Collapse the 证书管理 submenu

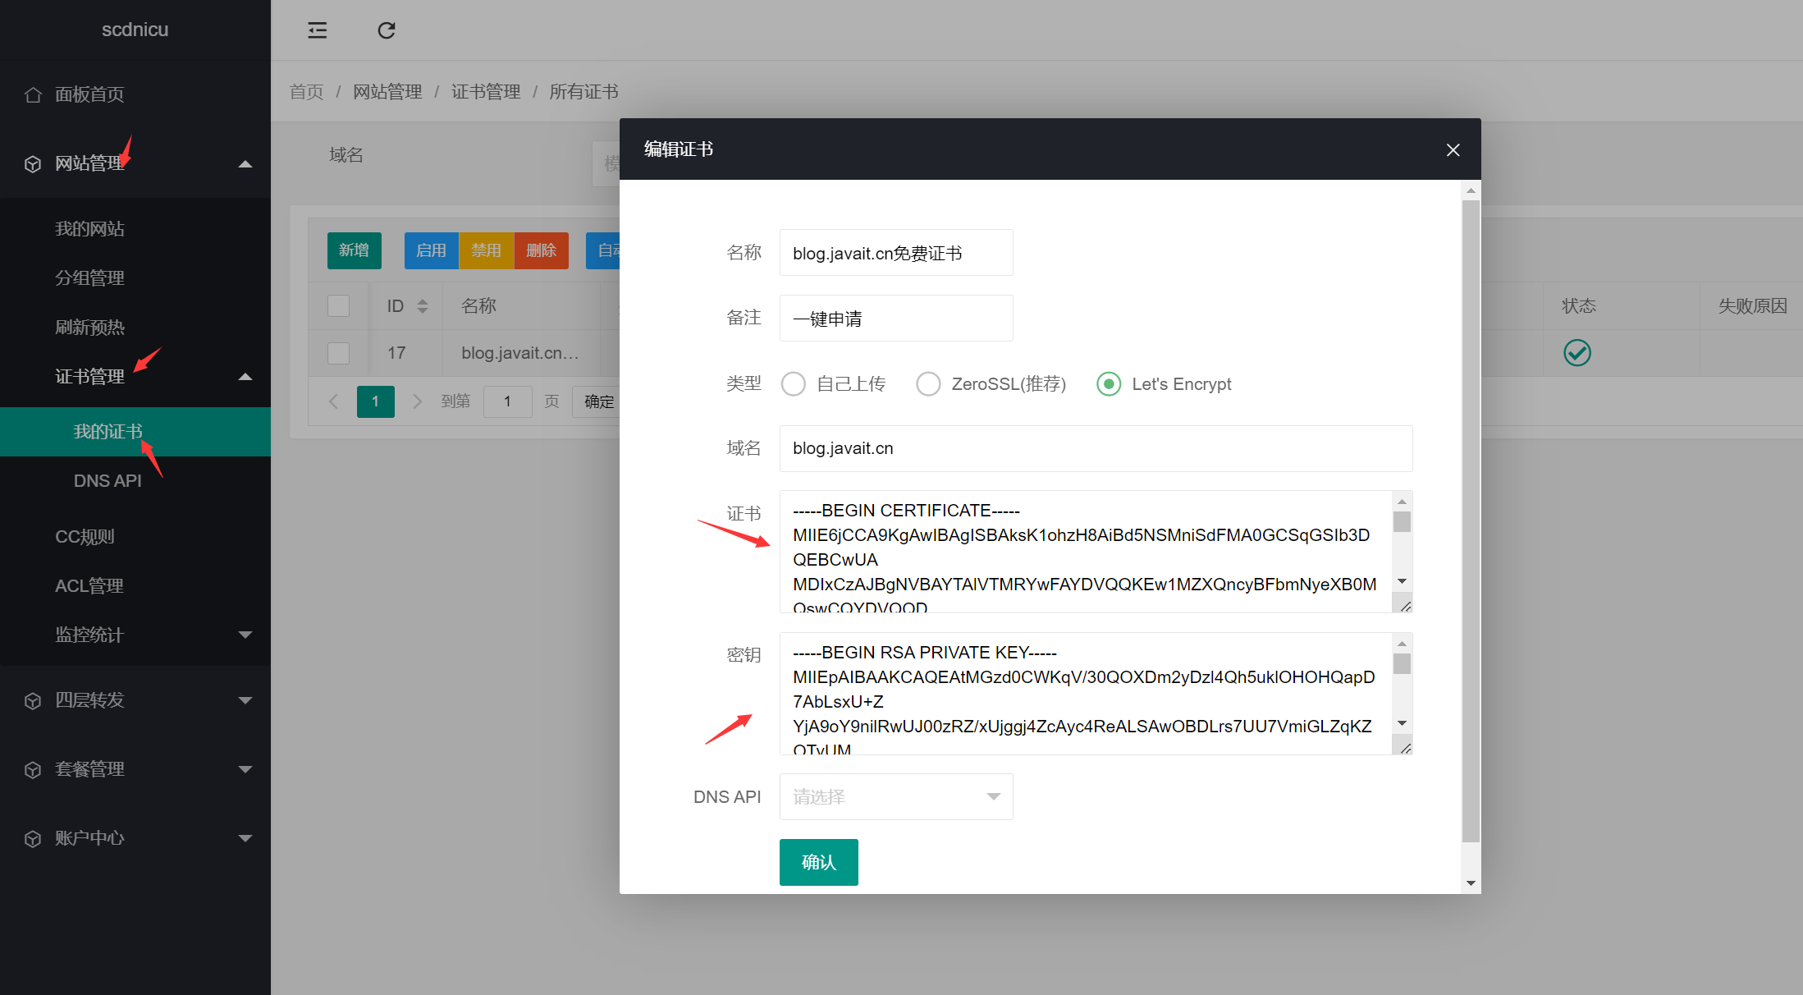click(245, 377)
